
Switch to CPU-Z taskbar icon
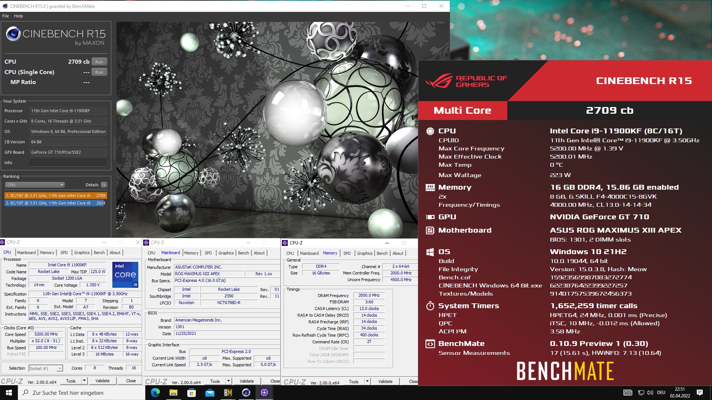pyautogui.click(x=264, y=393)
